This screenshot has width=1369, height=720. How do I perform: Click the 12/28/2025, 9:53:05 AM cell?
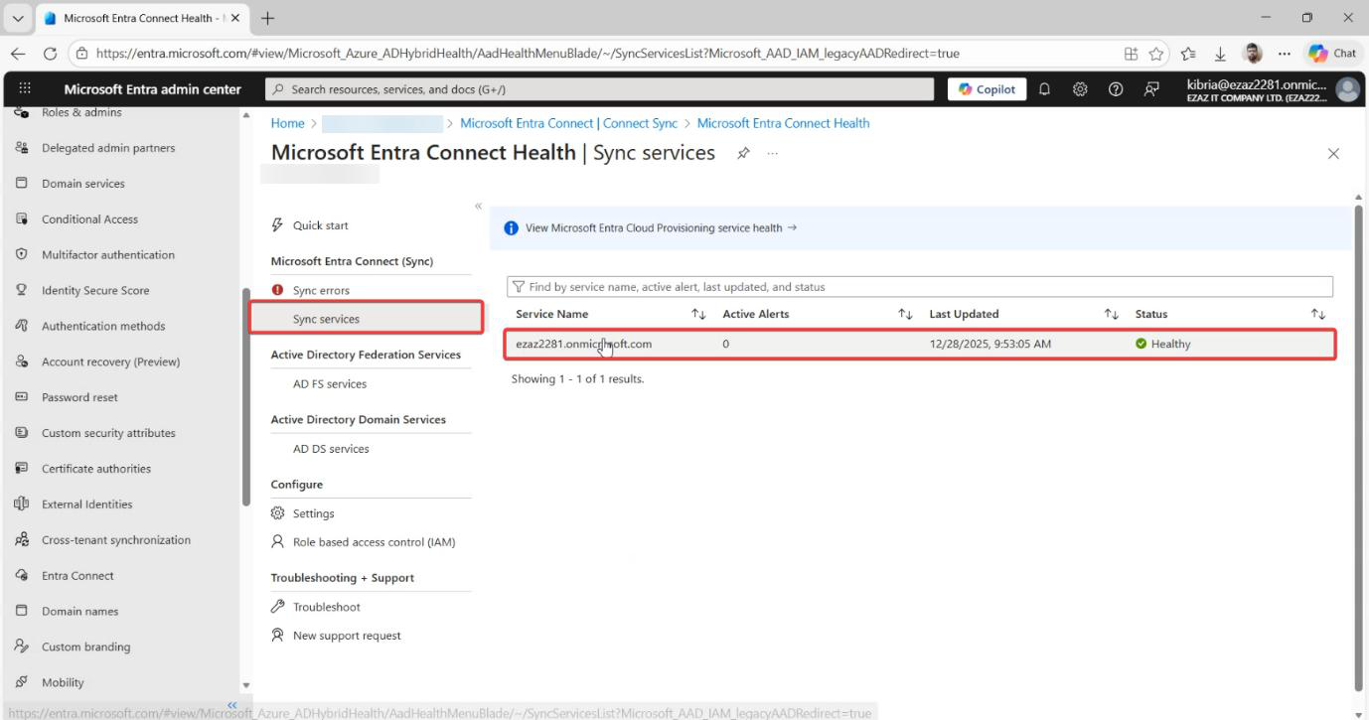990,344
